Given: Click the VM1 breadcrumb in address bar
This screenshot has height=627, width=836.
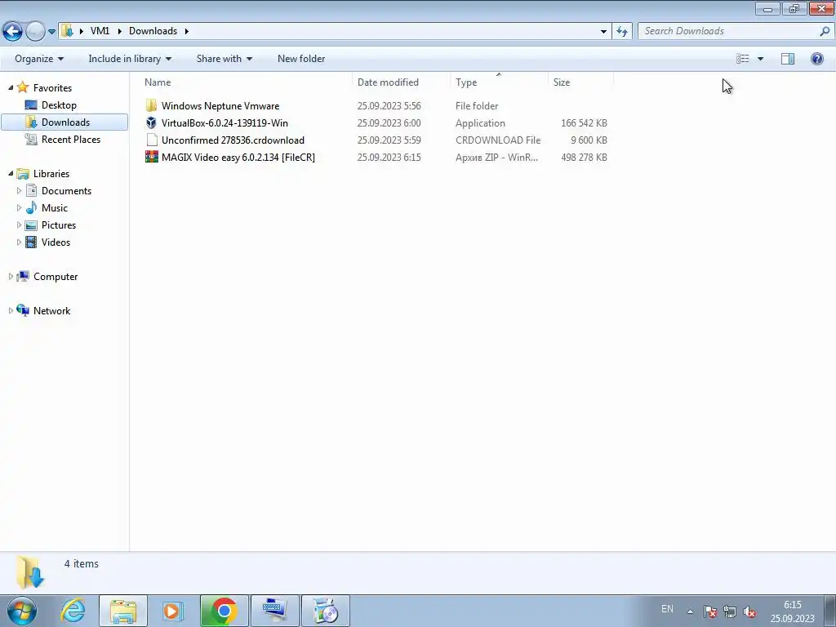Looking at the screenshot, I should tap(100, 31).
